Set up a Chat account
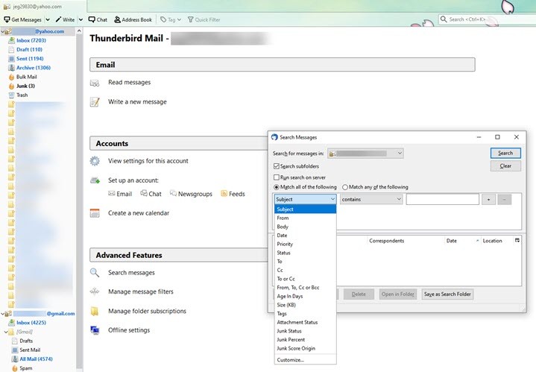Viewport: 536px width, 372px height. point(151,194)
